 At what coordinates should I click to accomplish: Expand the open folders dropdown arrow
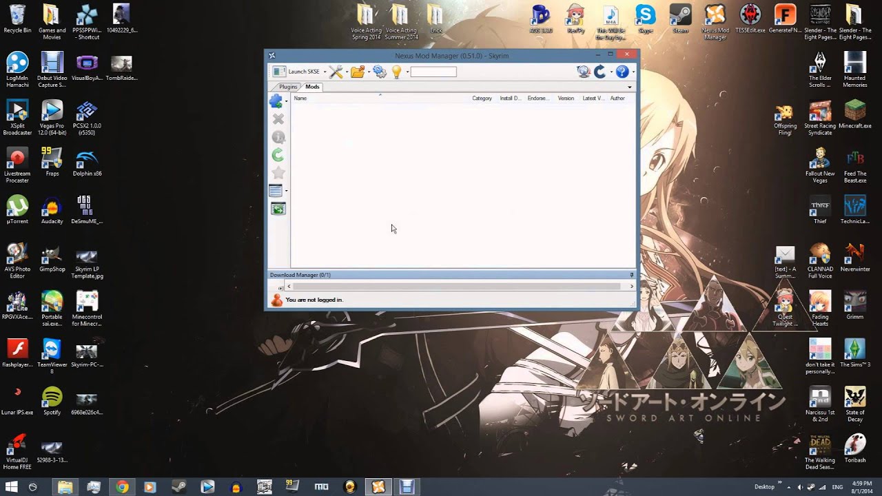[x=369, y=72]
